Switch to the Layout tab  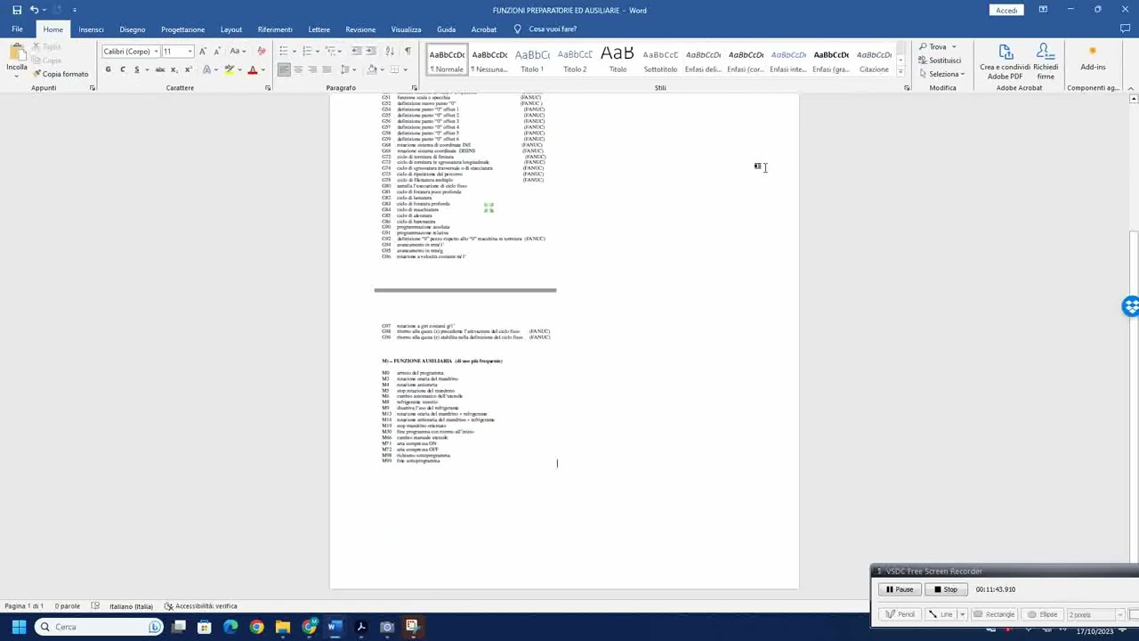(x=231, y=29)
